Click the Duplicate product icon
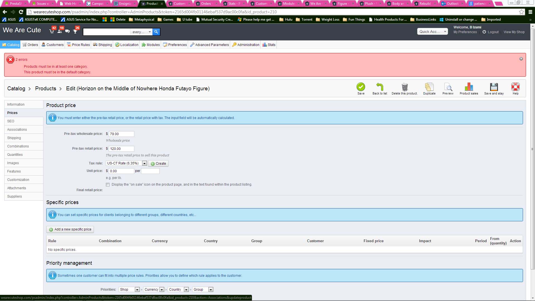Image resolution: width=535 pixels, height=301 pixels. (429, 87)
